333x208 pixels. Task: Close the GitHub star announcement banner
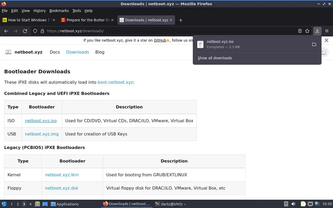(x=326, y=40)
